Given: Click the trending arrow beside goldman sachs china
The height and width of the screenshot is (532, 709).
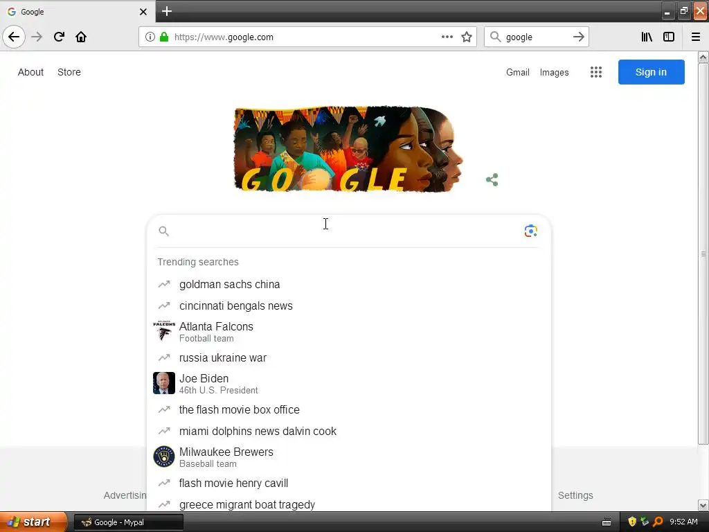Looking at the screenshot, I should [163, 284].
